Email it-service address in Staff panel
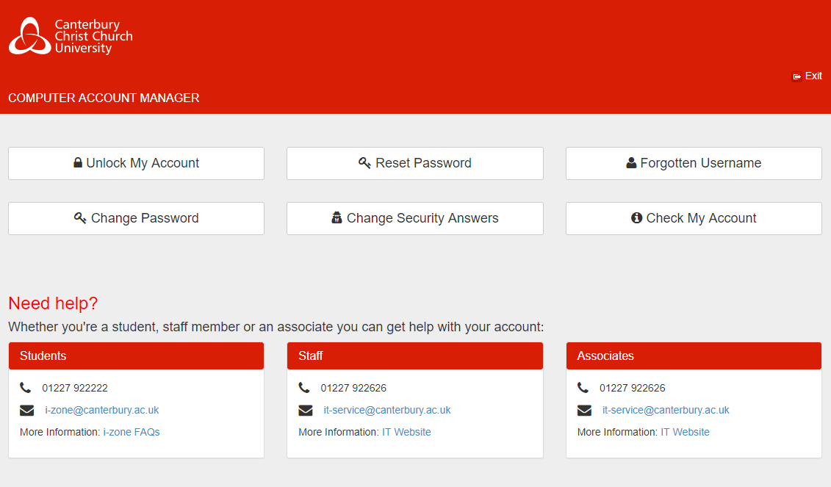 (386, 410)
